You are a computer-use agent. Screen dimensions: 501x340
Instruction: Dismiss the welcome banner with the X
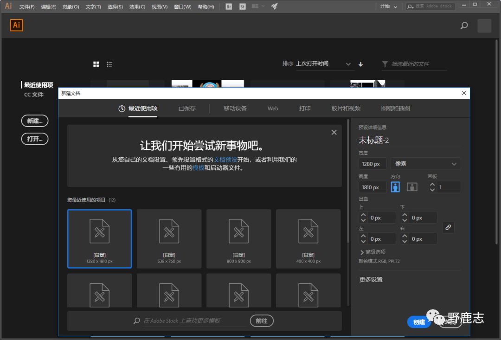334,132
